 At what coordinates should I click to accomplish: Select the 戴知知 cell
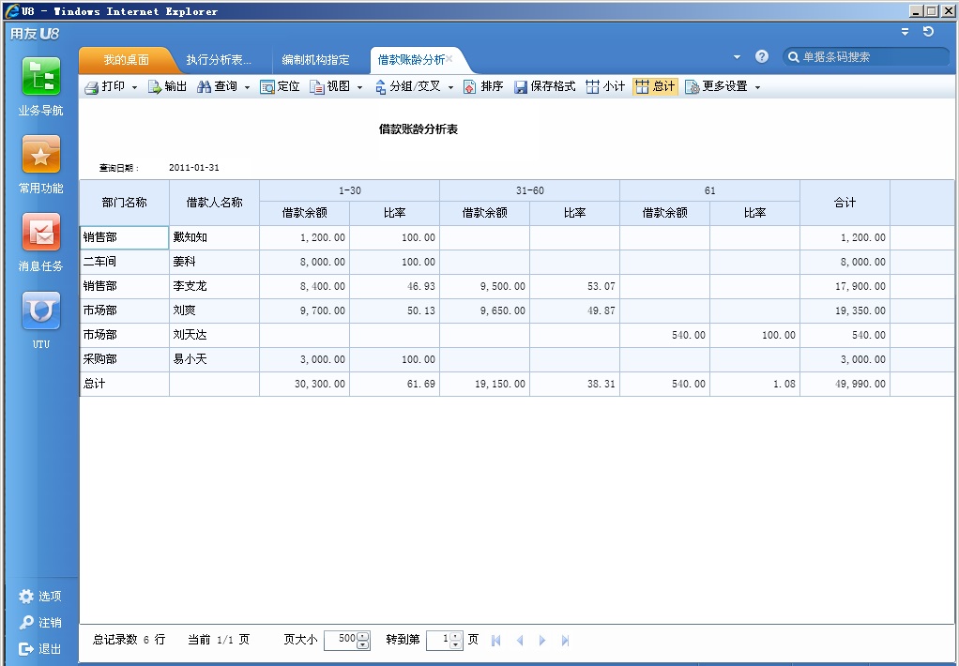pyautogui.click(x=214, y=237)
